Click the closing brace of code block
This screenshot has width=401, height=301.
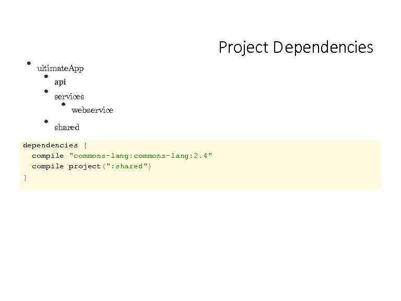tap(25, 177)
